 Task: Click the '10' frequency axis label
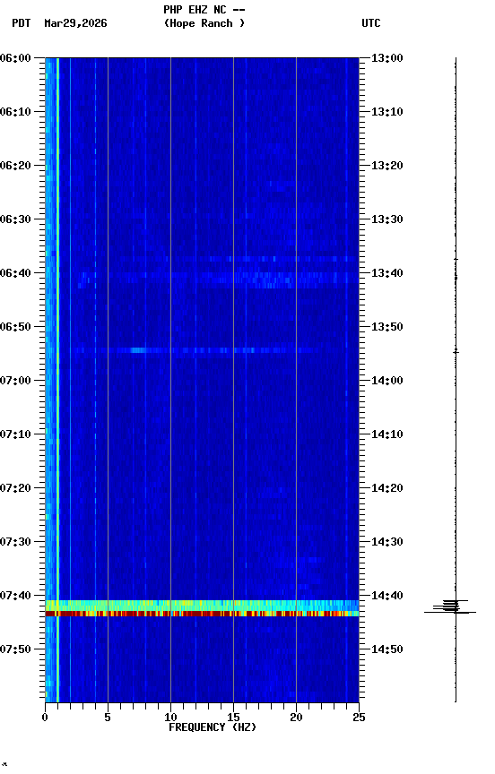point(170,718)
